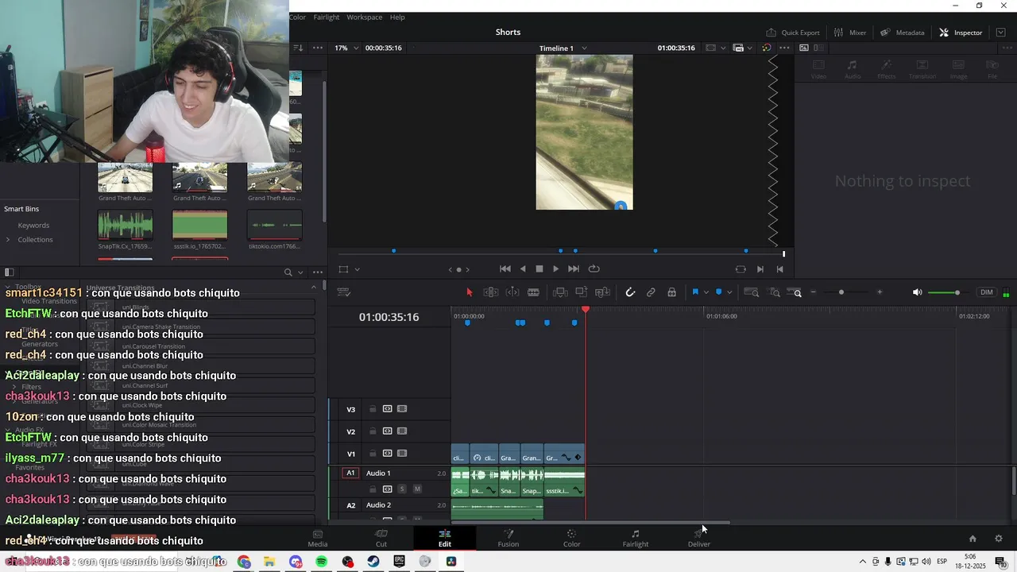1017x572 pixels.
Task: Stop playback in the viewer
Action: point(539,269)
